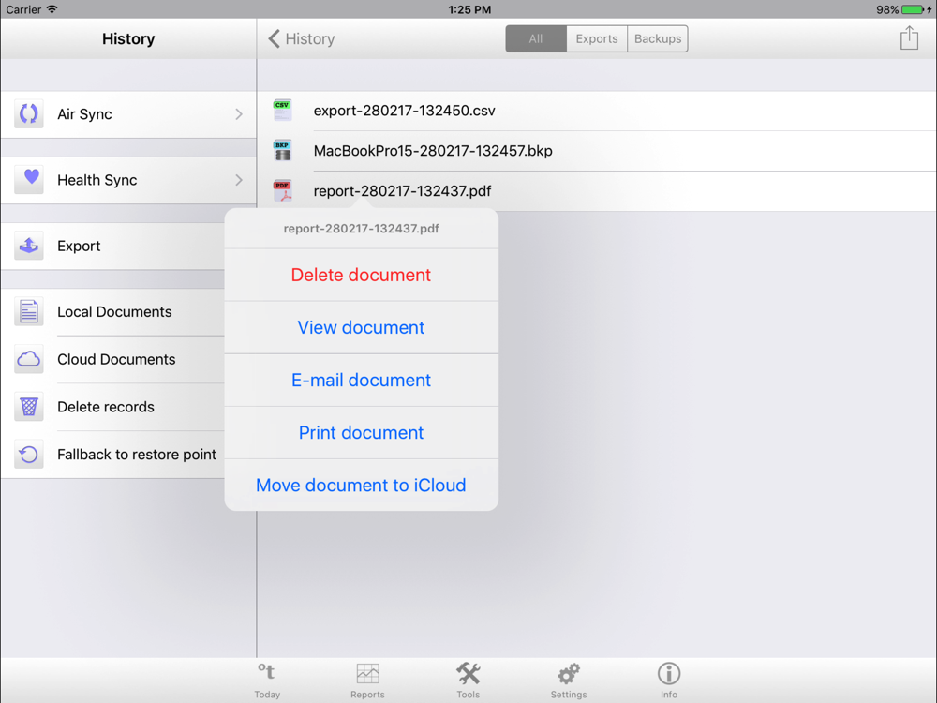Tap the Air Sync label
The image size is (937, 703).
pos(84,114)
